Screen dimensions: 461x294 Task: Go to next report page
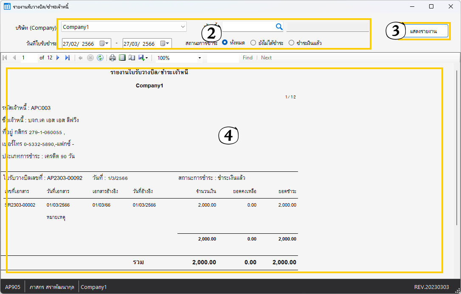tap(58, 58)
